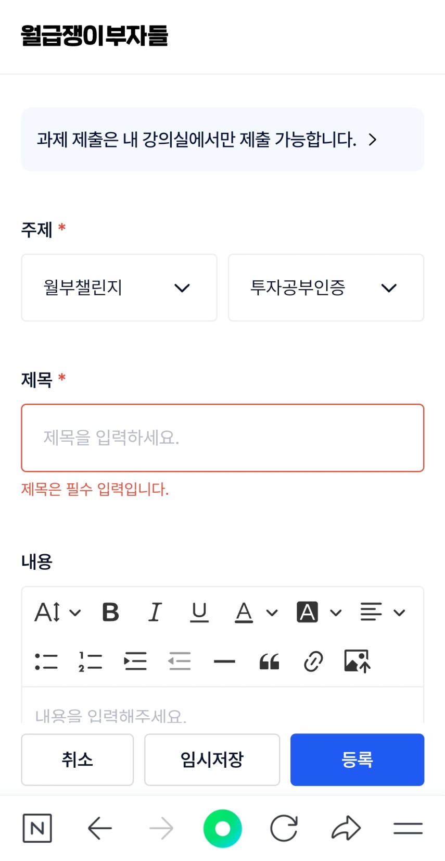
Task: Apply italic text style
Action: 155,613
